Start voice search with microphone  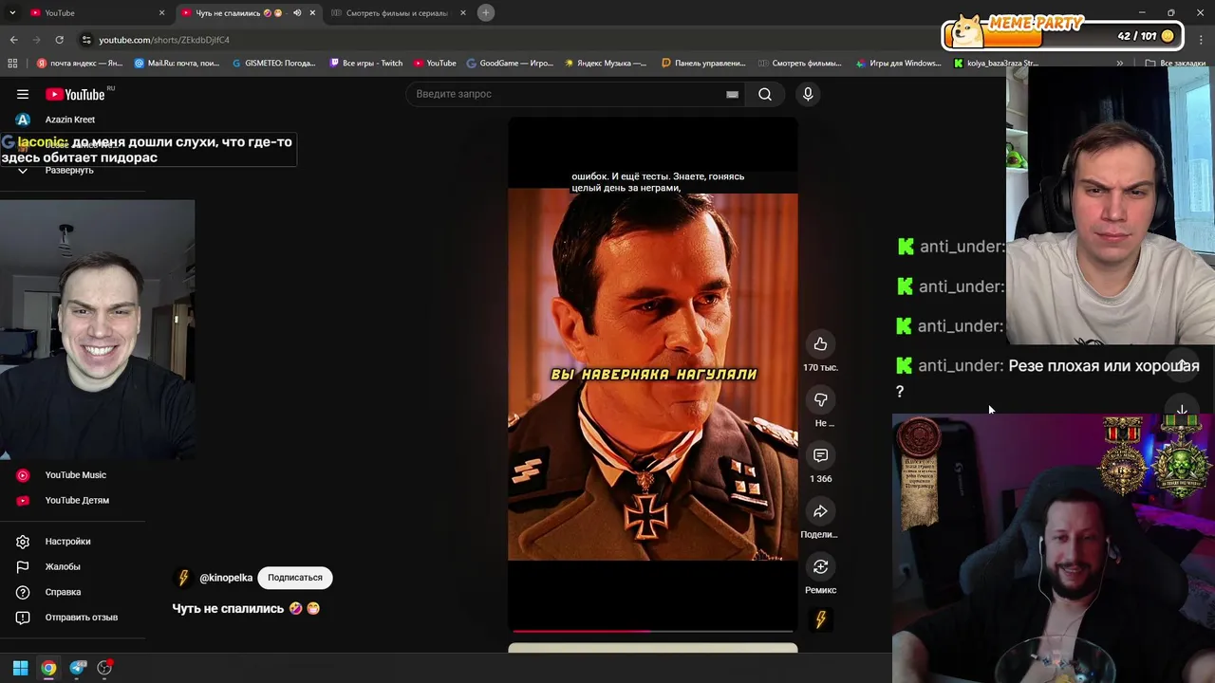click(x=808, y=94)
